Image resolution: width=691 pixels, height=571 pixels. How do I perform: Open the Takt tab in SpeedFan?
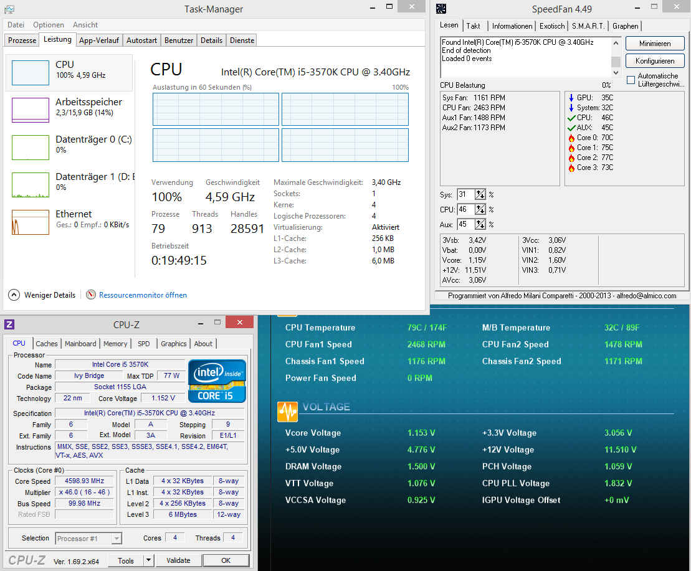click(474, 26)
